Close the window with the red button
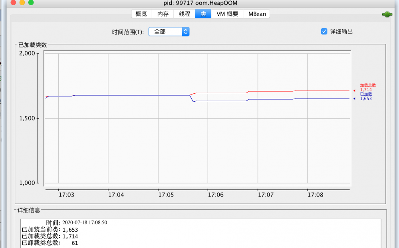This screenshot has height=248, width=399. pyautogui.click(x=13, y=2)
